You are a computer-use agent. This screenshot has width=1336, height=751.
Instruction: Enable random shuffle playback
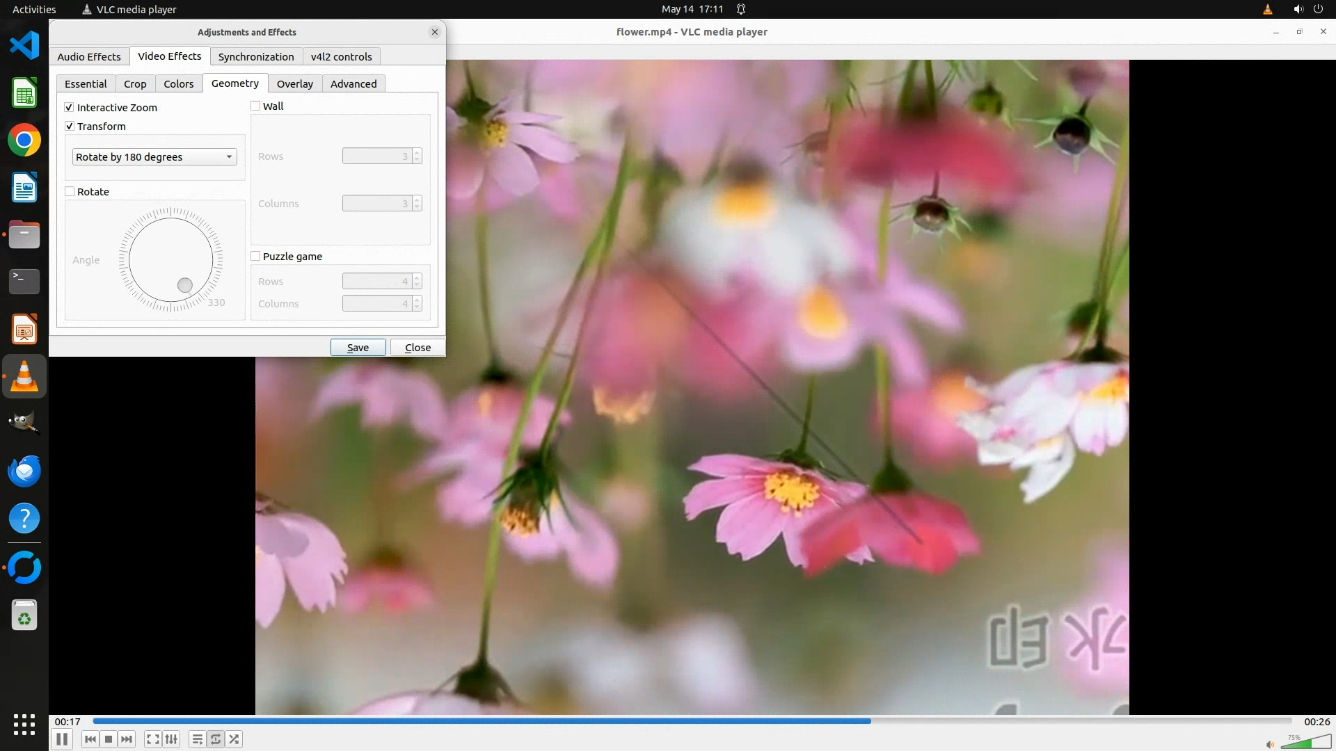coord(234,739)
